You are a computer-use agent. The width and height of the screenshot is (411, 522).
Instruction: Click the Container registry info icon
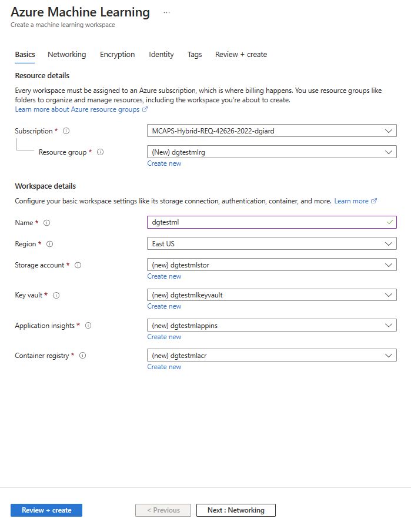[82, 356]
